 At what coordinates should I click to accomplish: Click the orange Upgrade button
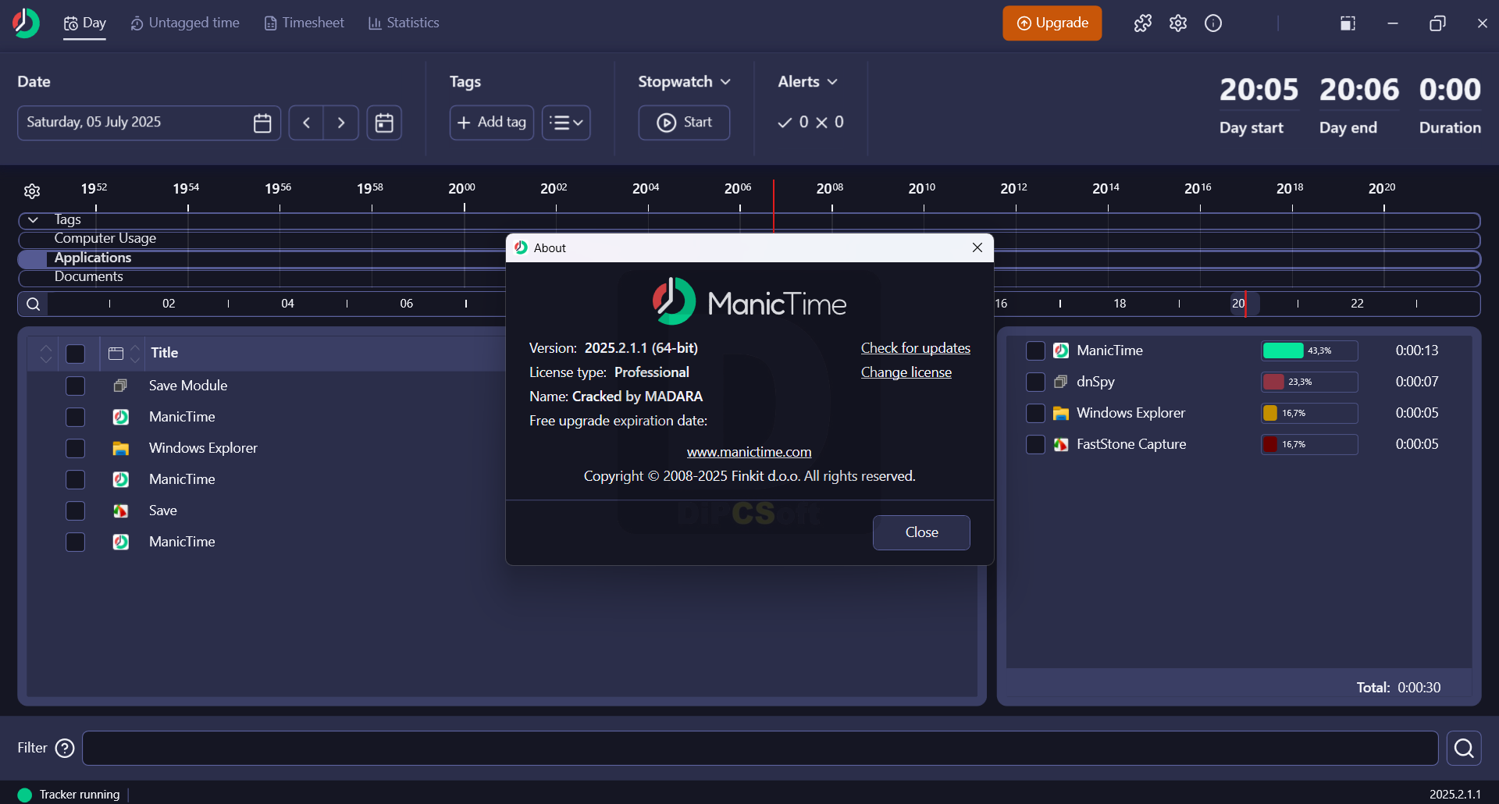tap(1052, 23)
